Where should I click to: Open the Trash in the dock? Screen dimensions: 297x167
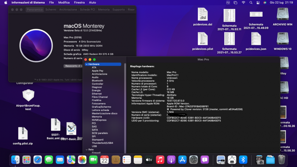tap(282, 160)
